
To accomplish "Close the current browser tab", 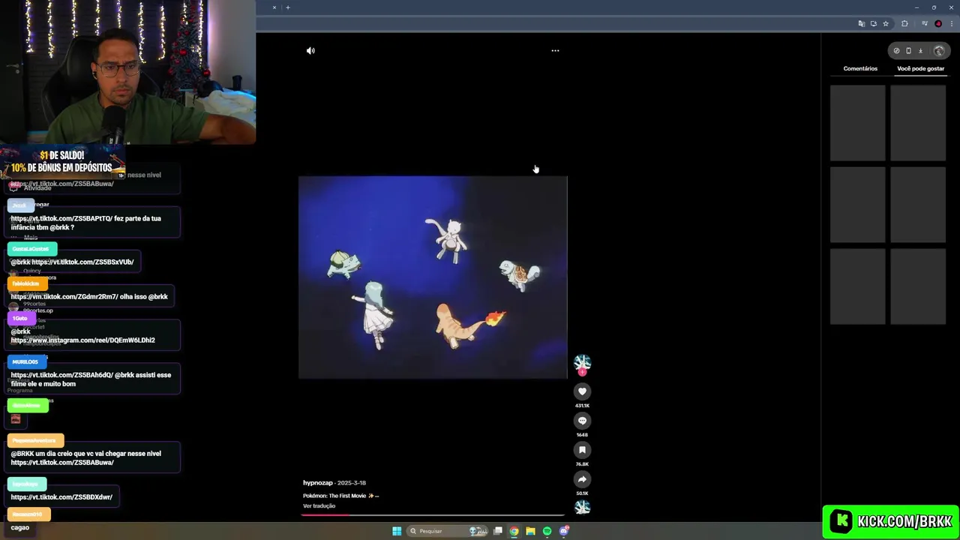I will 274,7.
